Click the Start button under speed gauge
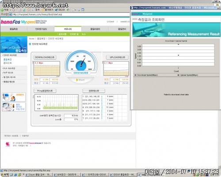The width and height of the screenshot is (221, 177). (81, 80)
